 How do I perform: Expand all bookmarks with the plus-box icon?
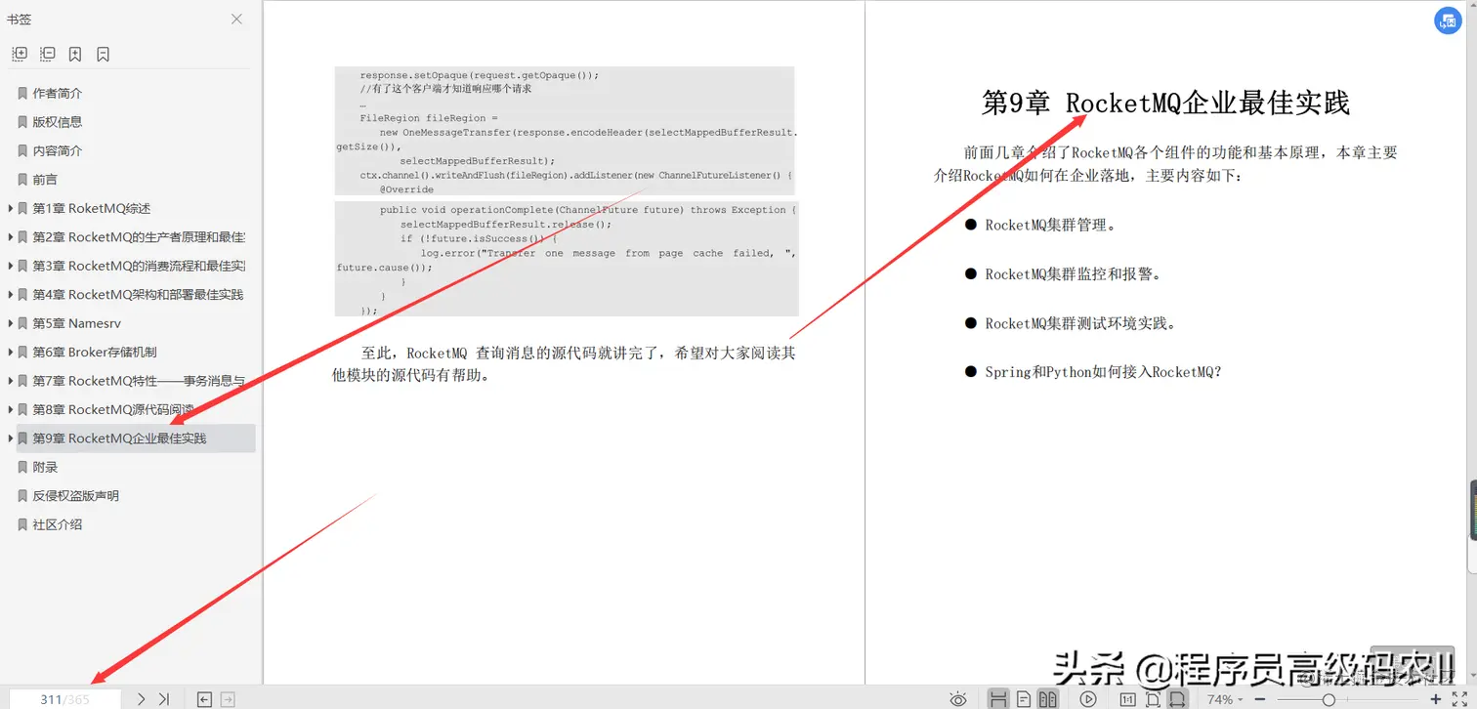pos(20,54)
